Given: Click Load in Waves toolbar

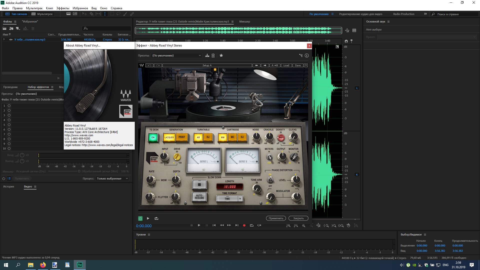Looking at the screenshot, I should [x=286, y=65].
